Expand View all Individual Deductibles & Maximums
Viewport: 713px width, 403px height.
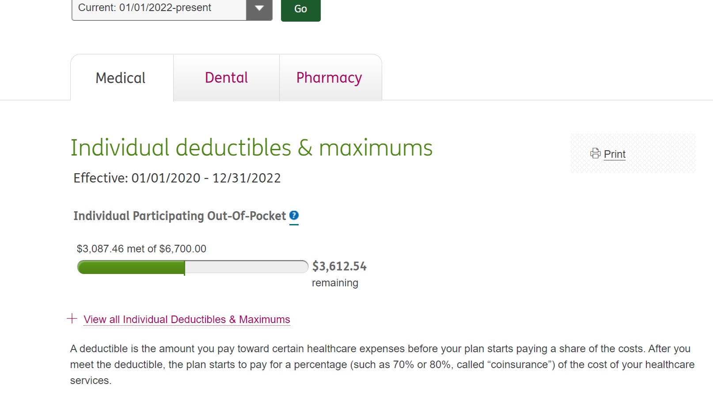click(x=187, y=319)
